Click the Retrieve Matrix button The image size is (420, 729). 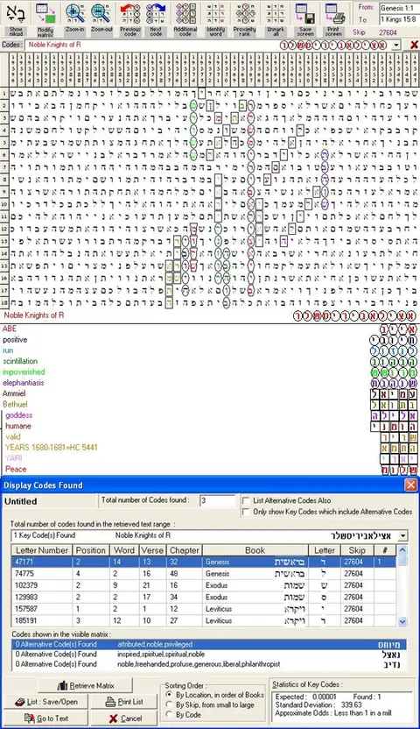[86, 686]
